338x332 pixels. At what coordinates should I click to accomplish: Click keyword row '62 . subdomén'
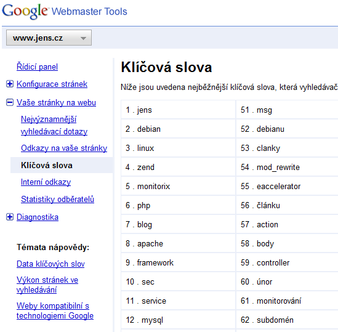287,320
